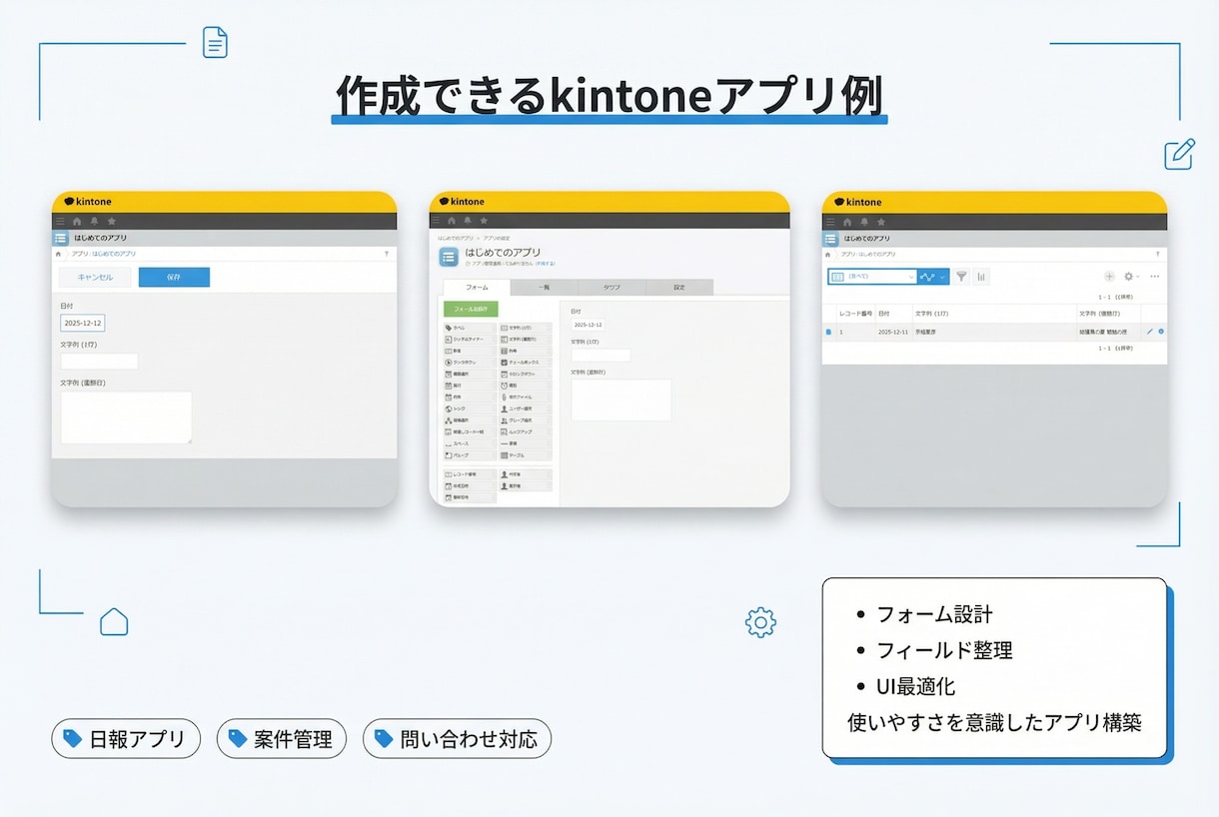Image resolution: width=1219 pixels, height=817 pixels.
Task: Open record 1 details via blue document icon
Action: pos(828,332)
